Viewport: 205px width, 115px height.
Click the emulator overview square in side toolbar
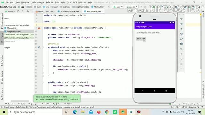click(x=181, y=64)
